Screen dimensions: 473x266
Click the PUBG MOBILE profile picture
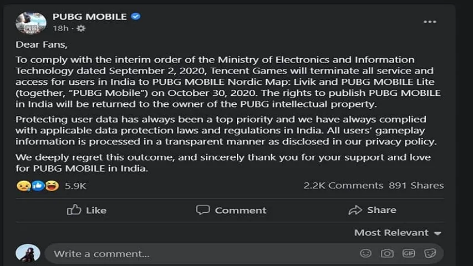click(x=30, y=22)
